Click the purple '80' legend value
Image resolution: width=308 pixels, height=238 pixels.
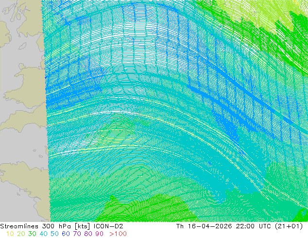point(88,234)
